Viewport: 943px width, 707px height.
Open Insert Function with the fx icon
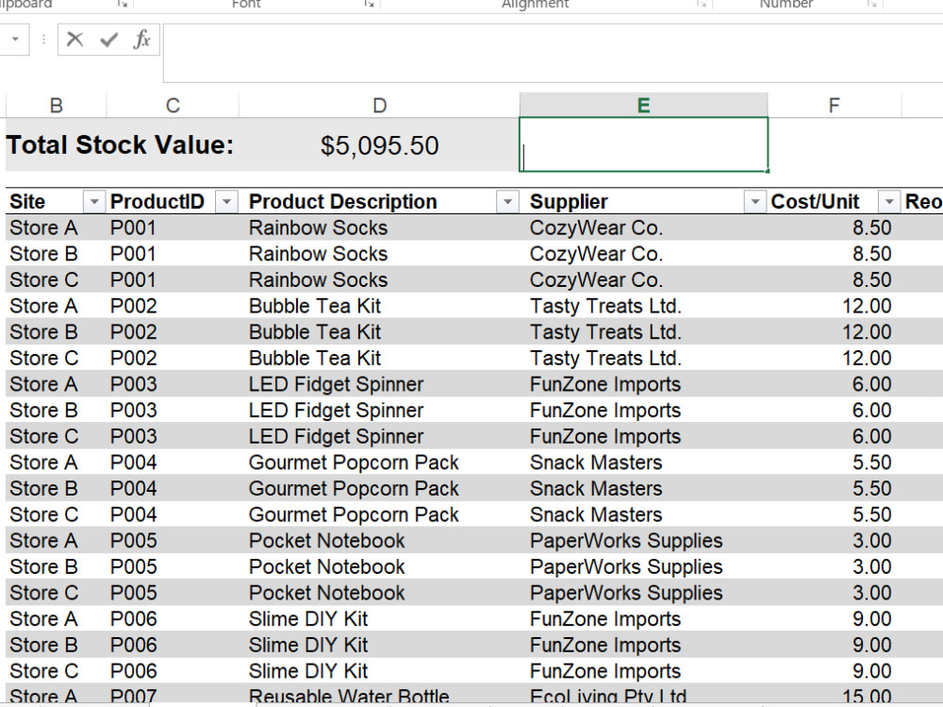coord(142,40)
